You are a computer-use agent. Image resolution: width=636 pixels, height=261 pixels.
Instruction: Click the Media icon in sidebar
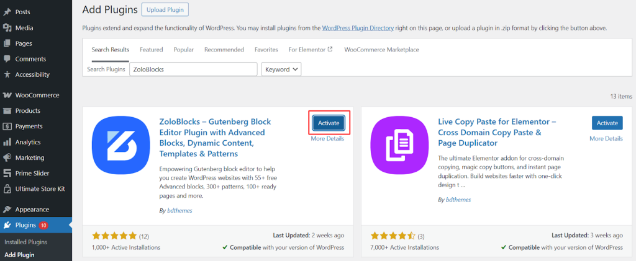coord(7,28)
